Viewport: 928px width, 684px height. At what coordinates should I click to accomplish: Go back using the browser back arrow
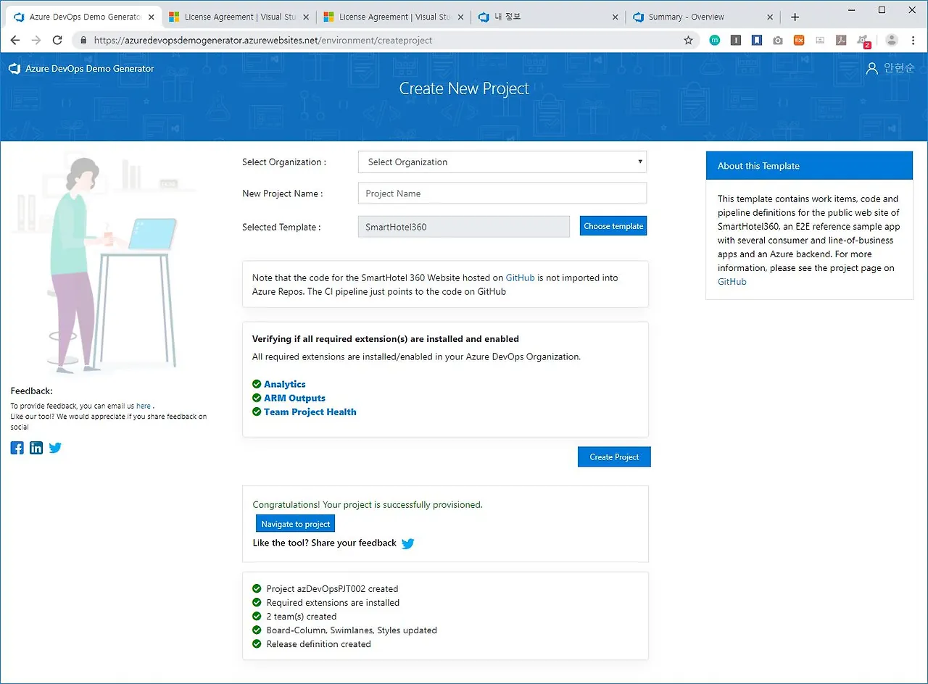(15, 41)
